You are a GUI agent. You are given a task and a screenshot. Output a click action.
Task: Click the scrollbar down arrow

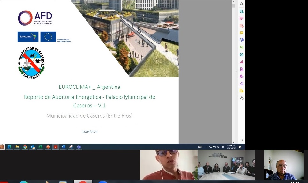[x=234, y=142]
